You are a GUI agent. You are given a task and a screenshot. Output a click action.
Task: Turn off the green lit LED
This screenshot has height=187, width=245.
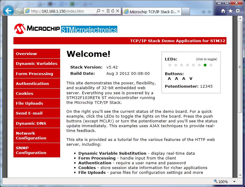coord(205,65)
